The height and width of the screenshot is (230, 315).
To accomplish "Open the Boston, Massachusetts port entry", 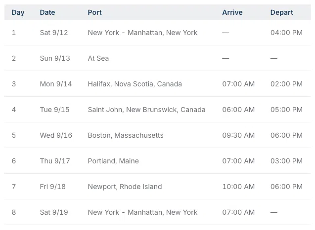I will [x=126, y=135].
